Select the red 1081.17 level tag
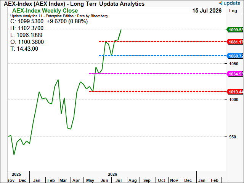 pyautogui.click(x=235, y=42)
